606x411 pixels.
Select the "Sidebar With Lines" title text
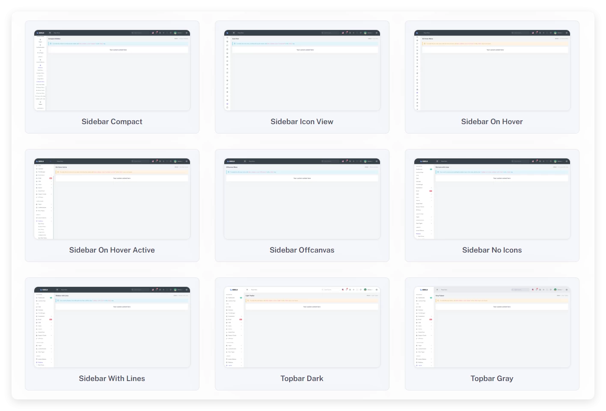click(112, 378)
